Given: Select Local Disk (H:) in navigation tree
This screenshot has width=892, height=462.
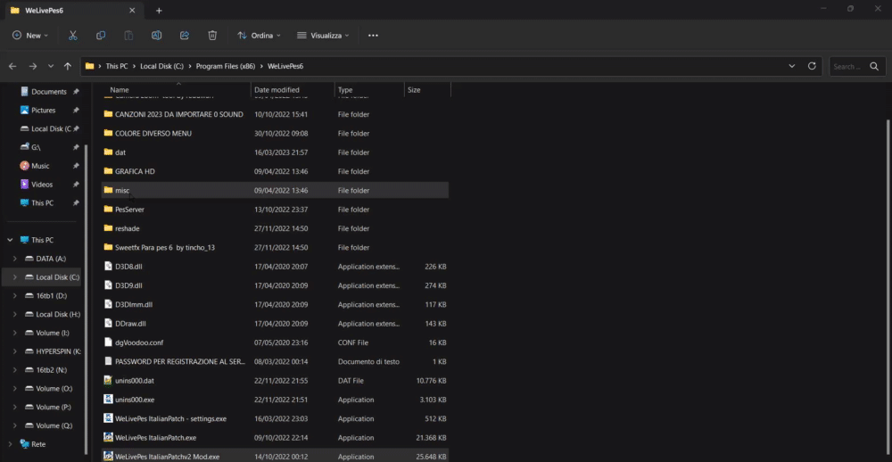Looking at the screenshot, I should 58,314.
